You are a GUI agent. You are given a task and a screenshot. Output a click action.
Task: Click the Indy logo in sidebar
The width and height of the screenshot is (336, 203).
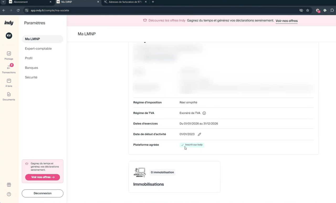pyautogui.click(x=9, y=23)
